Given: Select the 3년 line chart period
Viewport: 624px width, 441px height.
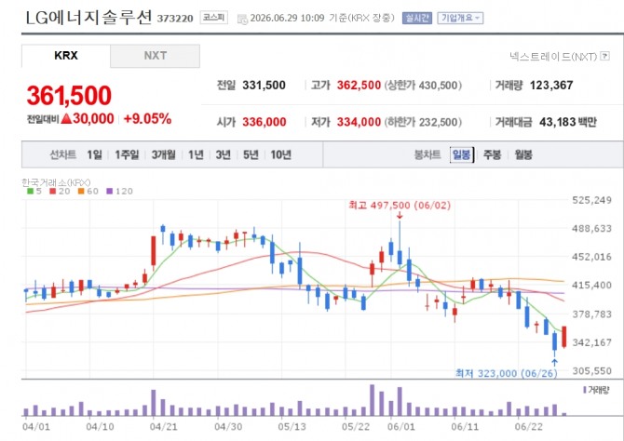Looking at the screenshot, I should coord(224,154).
